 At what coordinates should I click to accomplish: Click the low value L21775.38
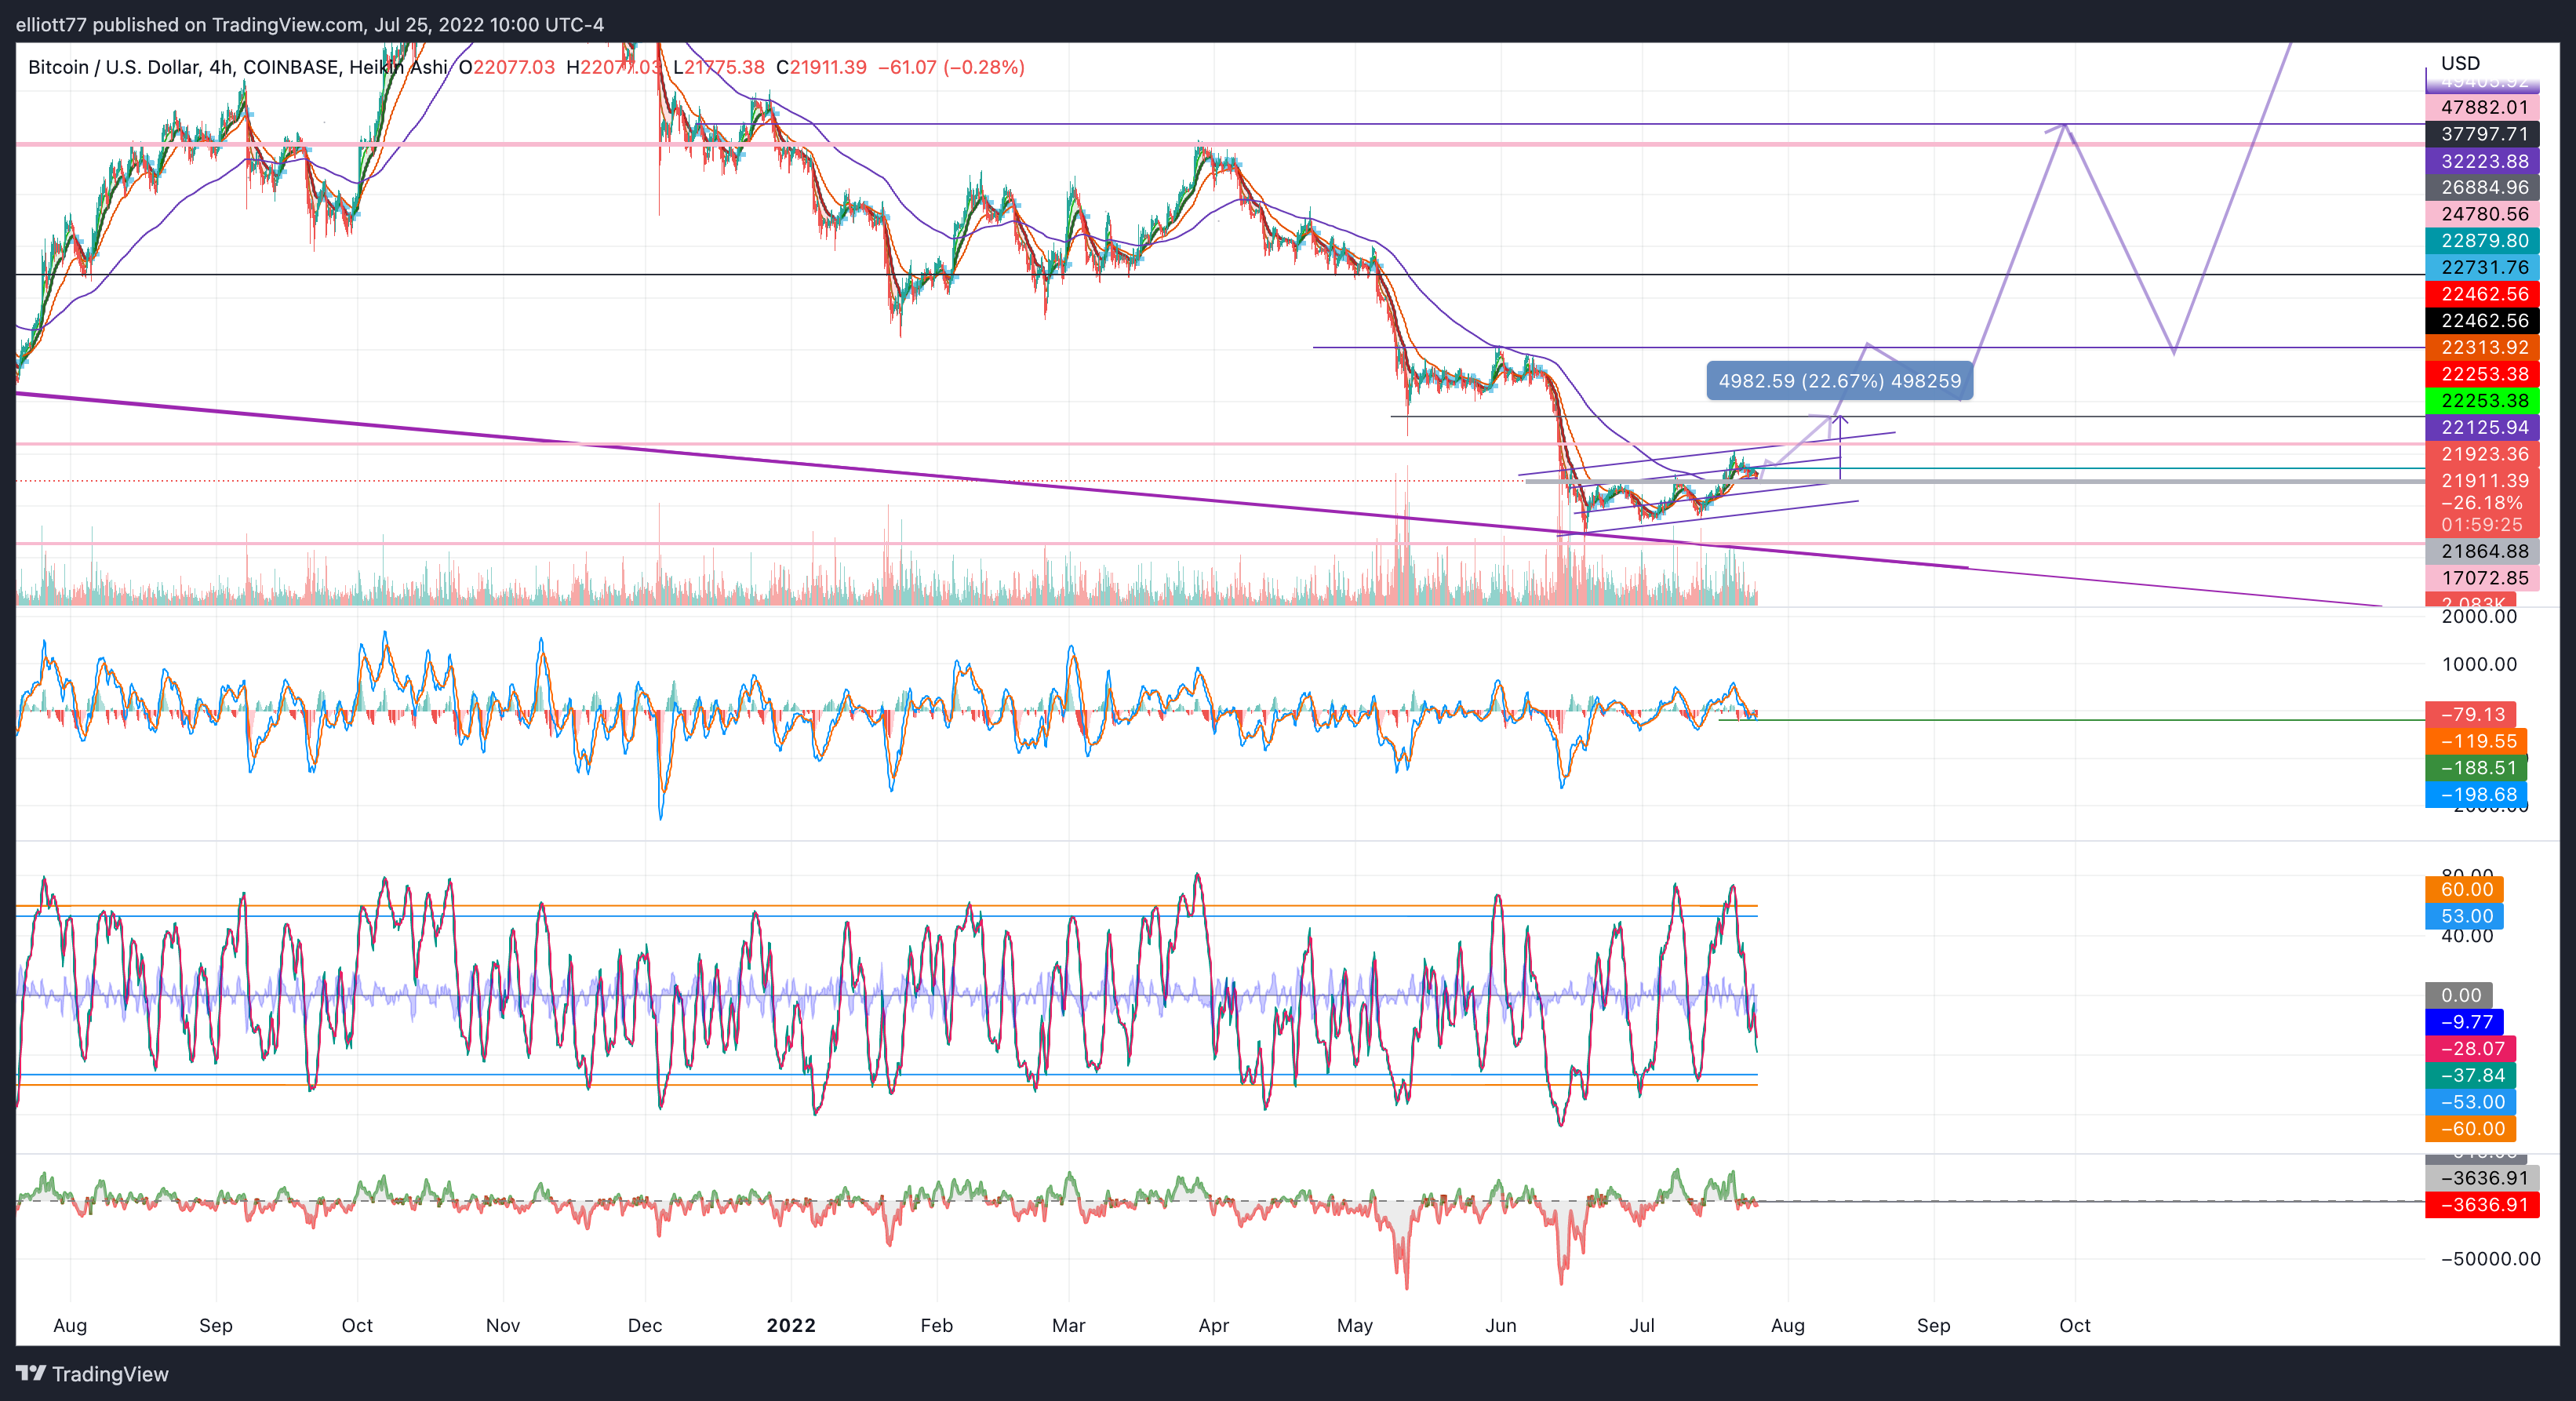pyautogui.click(x=719, y=67)
